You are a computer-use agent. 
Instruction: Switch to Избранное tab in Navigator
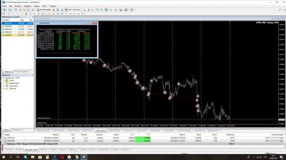pyautogui.click(x=17, y=130)
